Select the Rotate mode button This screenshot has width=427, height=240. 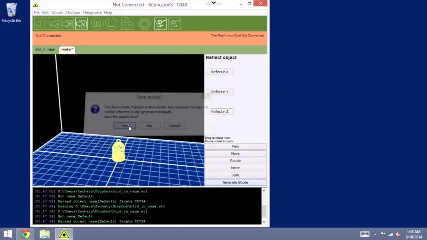pos(236,161)
